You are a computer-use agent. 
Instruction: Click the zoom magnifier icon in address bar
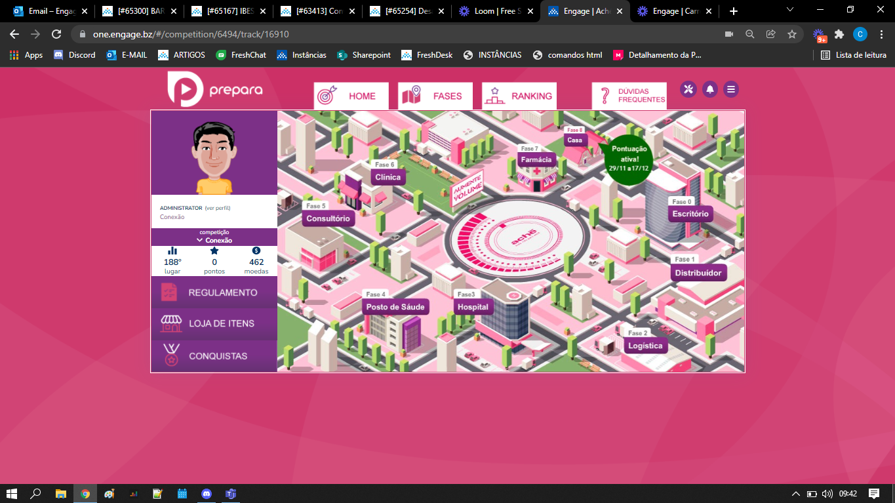tap(749, 34)
